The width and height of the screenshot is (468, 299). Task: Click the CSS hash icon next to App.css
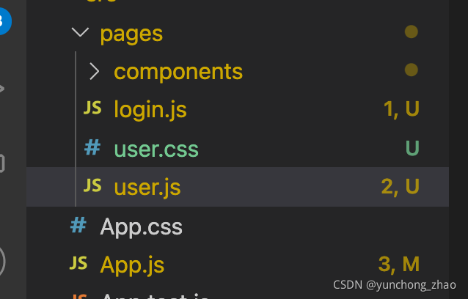(78, 225)
